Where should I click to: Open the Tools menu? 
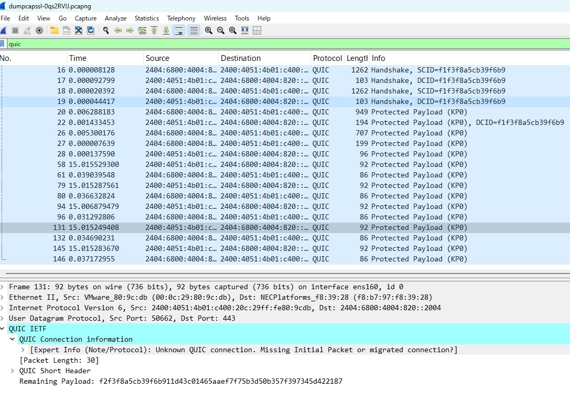click(x=242, y=18)
